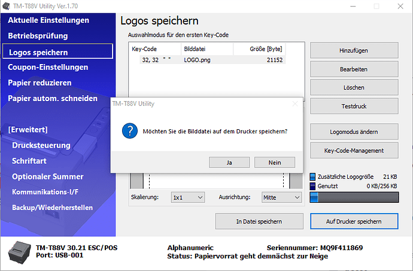This screenshot has width=413, height=271.
Task: Open Drucksteuerung under Erweitert
Action: [41, 145]
